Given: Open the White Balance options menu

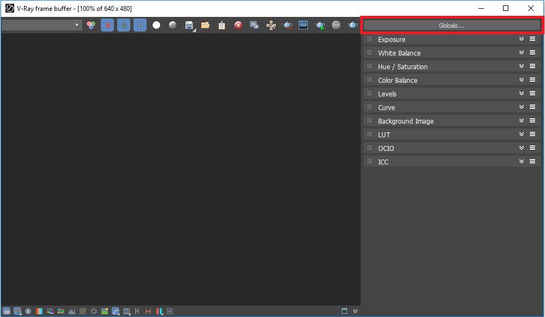Looking at the screenshot, I should click(x=532, y=52).
